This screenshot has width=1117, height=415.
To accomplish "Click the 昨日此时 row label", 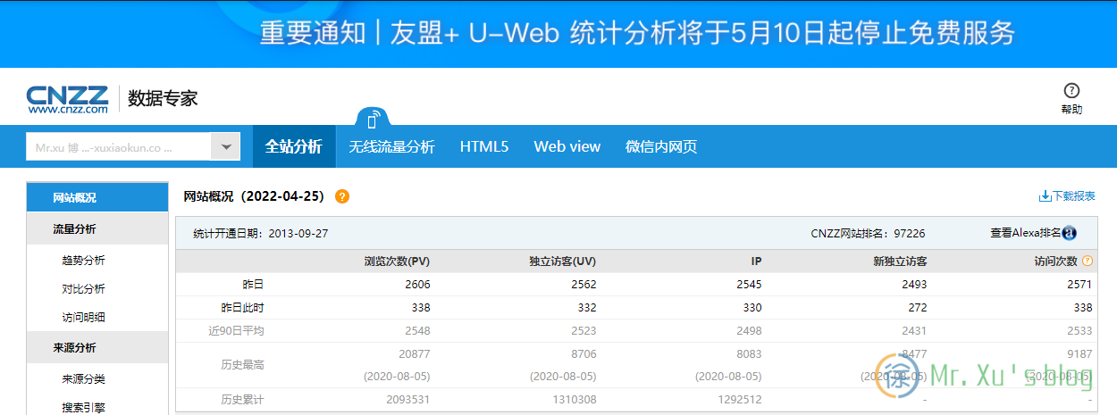I will click(x=242, y=307).
